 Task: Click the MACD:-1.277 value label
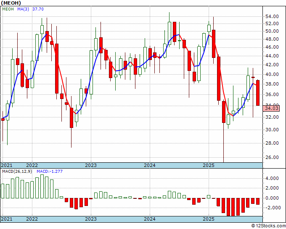50,172
